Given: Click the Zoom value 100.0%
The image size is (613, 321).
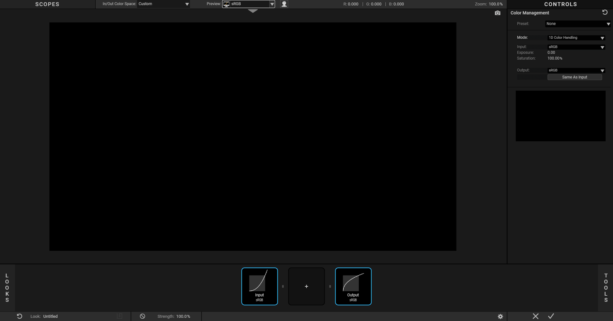Looking at the screenshot, I should click(496, 4).
